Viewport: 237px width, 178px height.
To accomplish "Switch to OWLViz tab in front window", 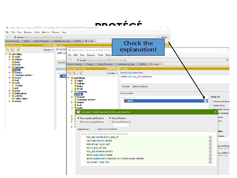I will point(143,64).
